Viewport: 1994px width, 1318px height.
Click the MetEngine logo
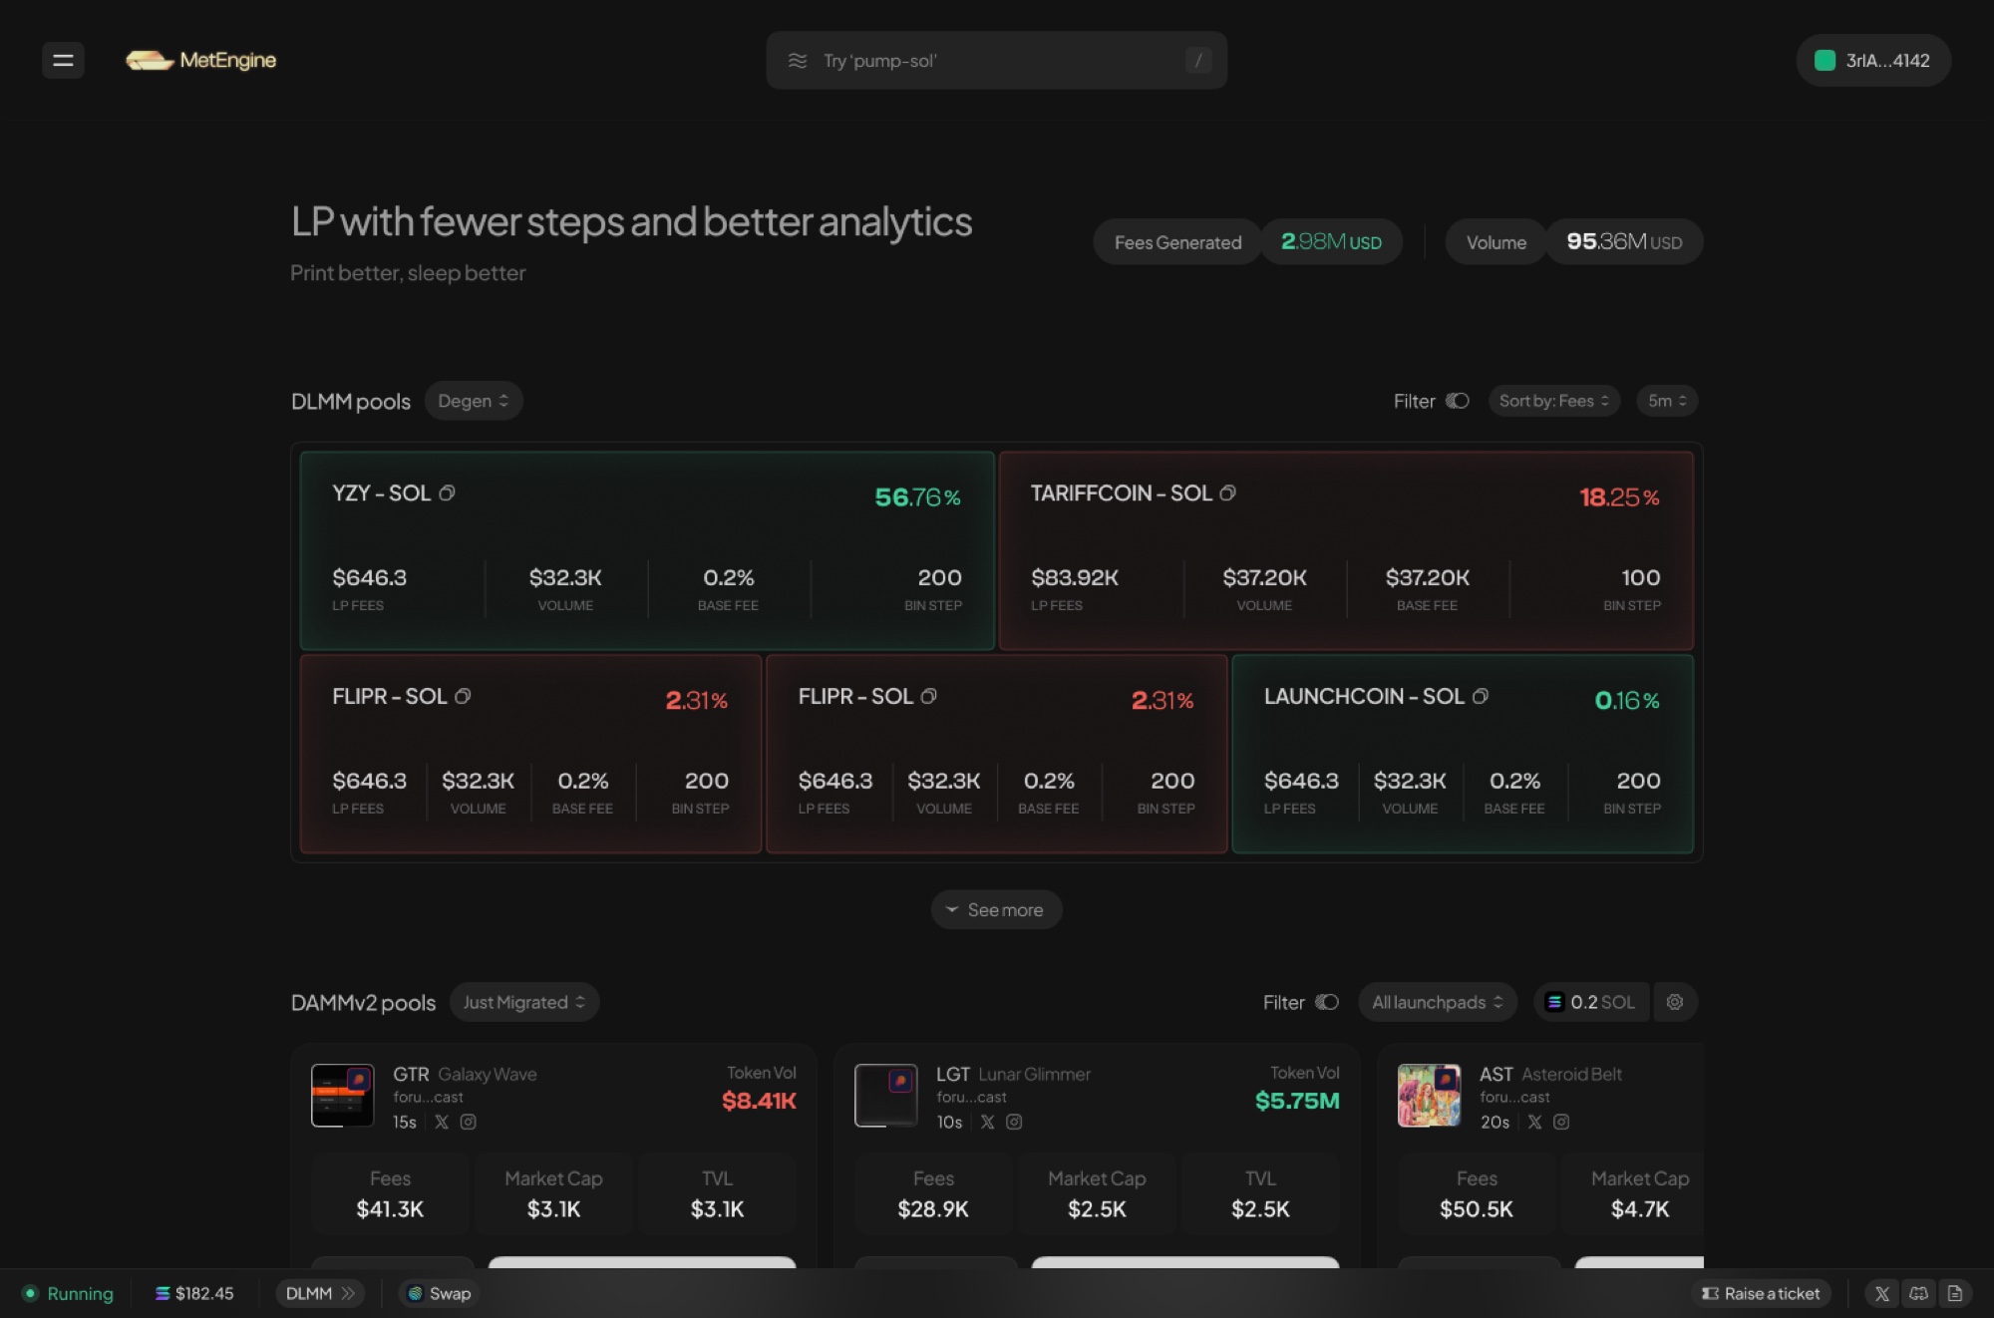(x=200, y=61)
